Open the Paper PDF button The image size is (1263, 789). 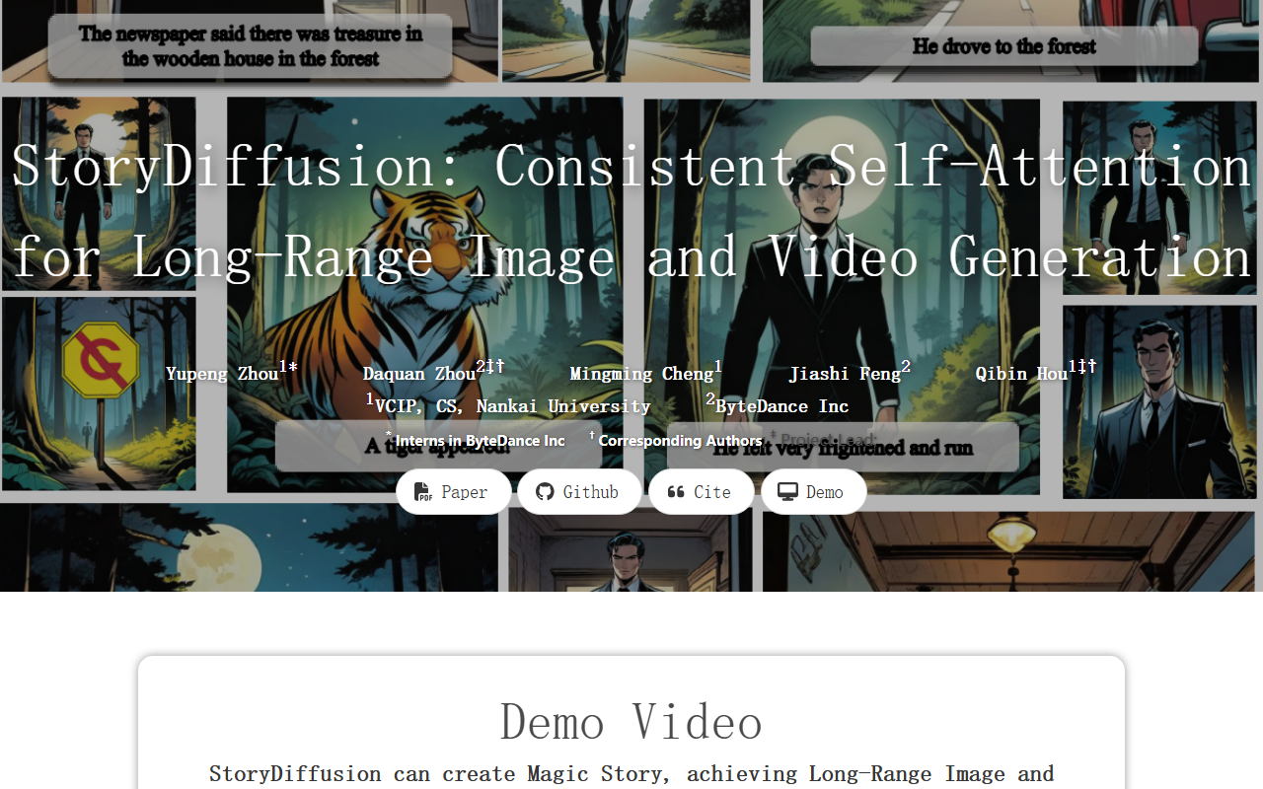coord(454,492)
